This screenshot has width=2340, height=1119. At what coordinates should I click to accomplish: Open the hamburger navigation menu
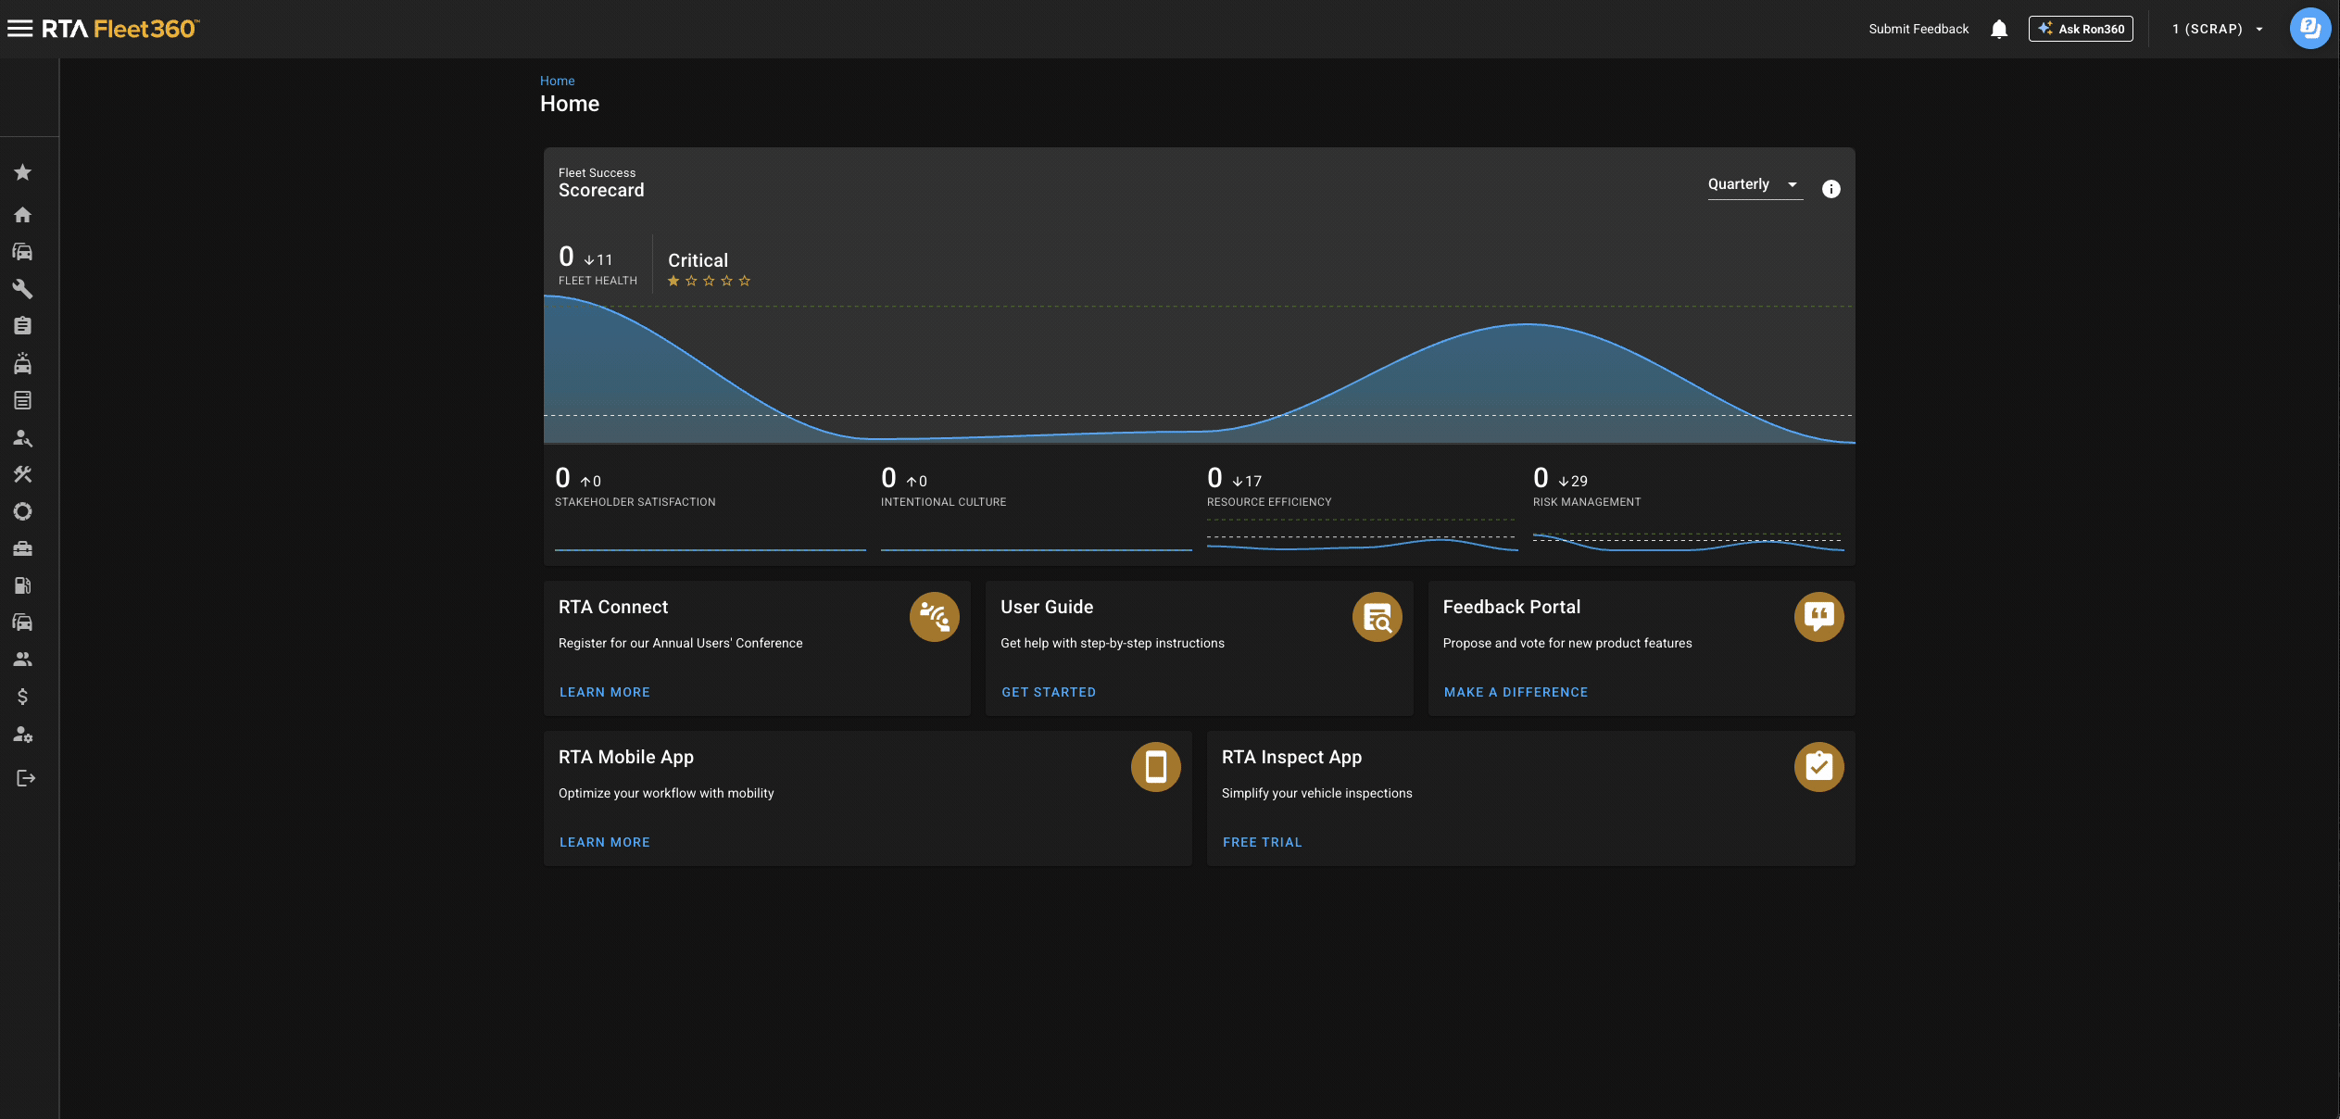click(x=19, y=29)
